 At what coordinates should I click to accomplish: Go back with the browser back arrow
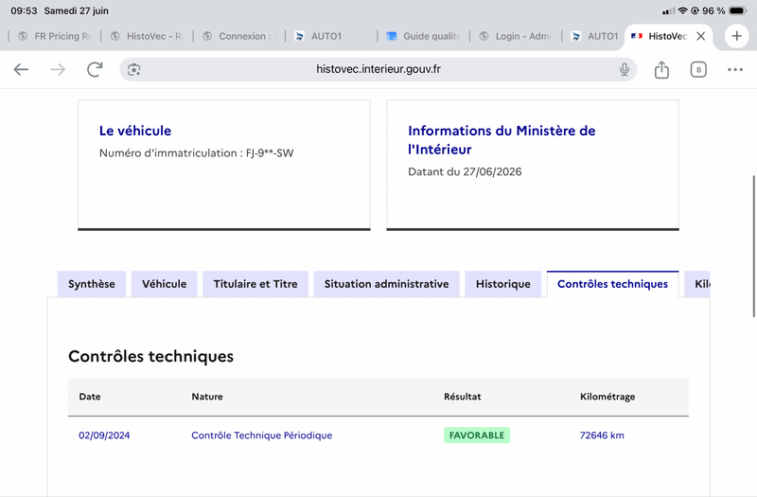(21, 69)
